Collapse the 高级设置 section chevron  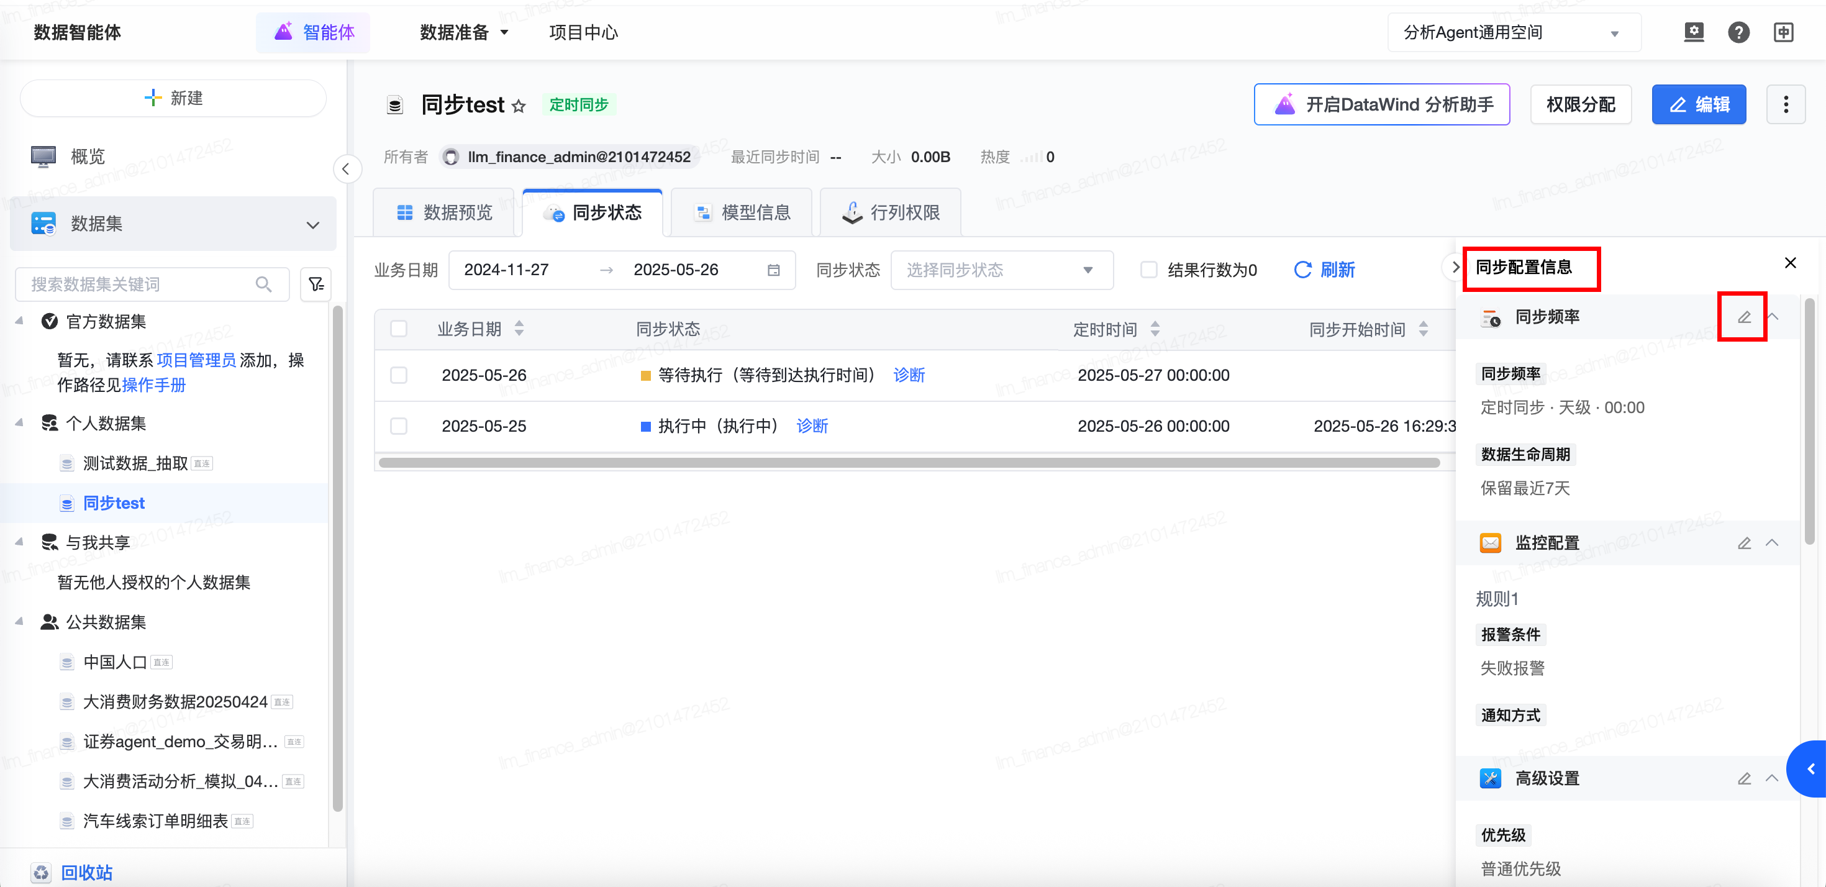[1771, 778]
